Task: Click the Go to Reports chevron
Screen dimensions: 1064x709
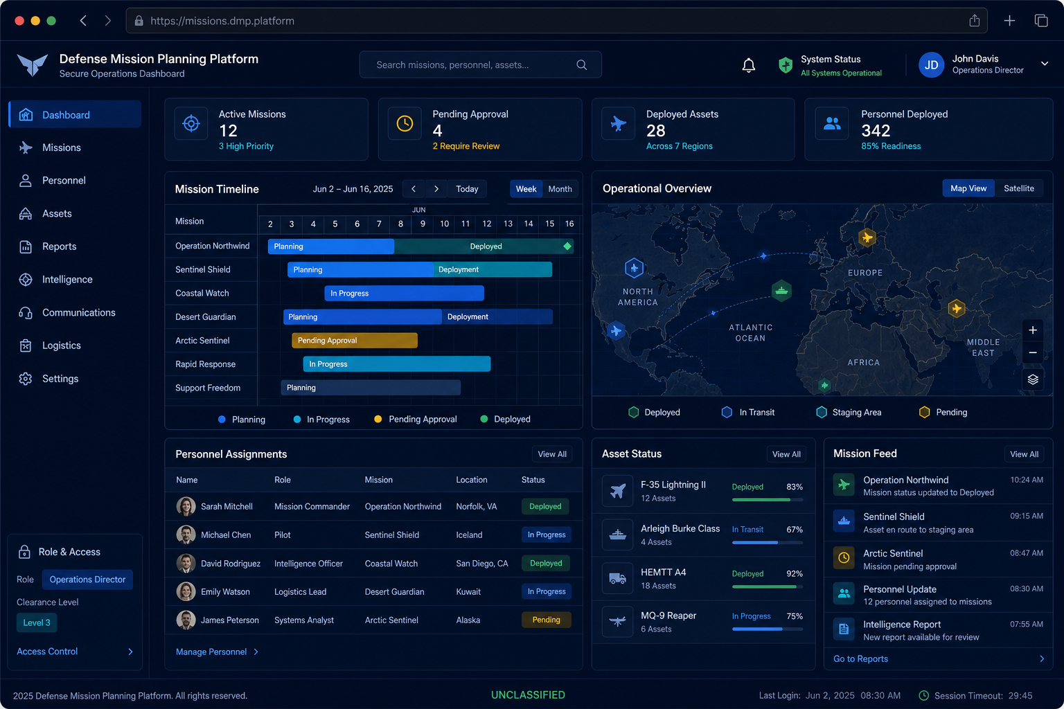Action: coord(1042,659)
